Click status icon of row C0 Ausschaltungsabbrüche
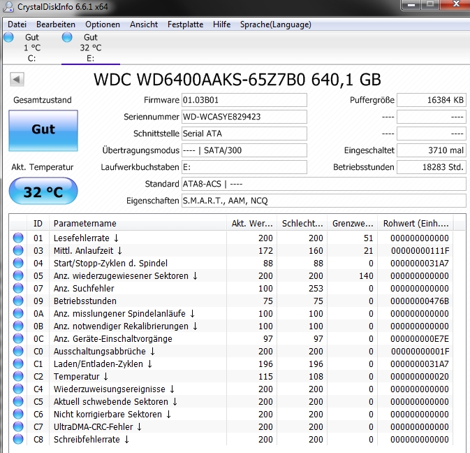The height and width of the screenshot is (453, 470). [x=18, y=351]
